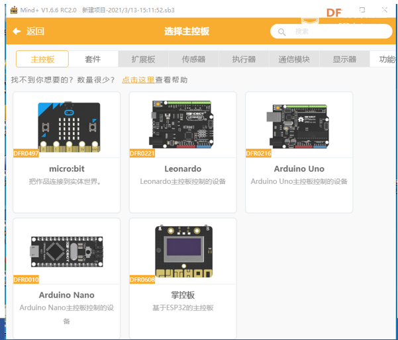Click description Leonardo主控板控制的设备
The width and height of the screenshot is (398, 340).
tap(183, 181)
